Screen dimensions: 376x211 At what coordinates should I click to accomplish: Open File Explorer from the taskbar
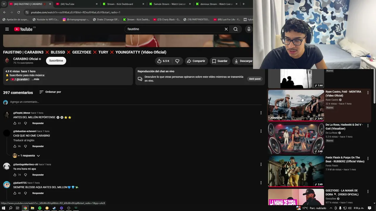pyautogui.click(x=32, y=208)
